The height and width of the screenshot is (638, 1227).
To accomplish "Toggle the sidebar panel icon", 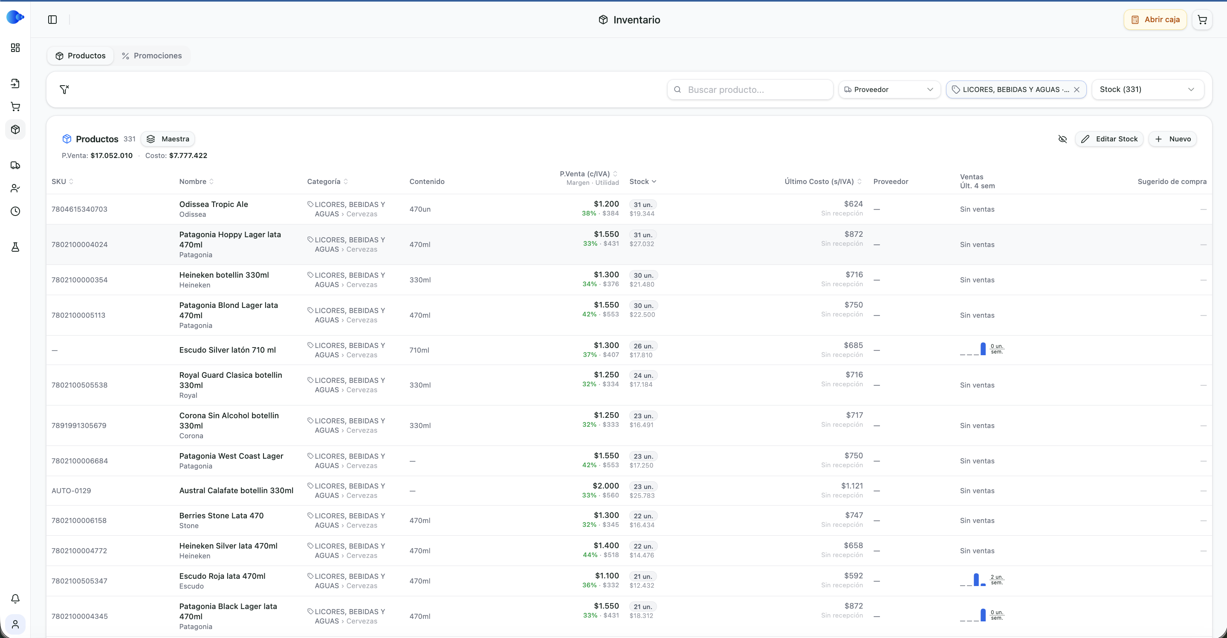I will [x=52, y=20].
